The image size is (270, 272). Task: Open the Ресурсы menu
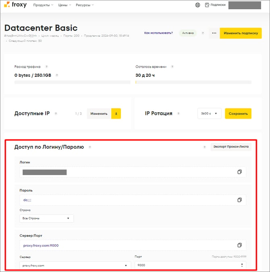(x=85, y=5)
